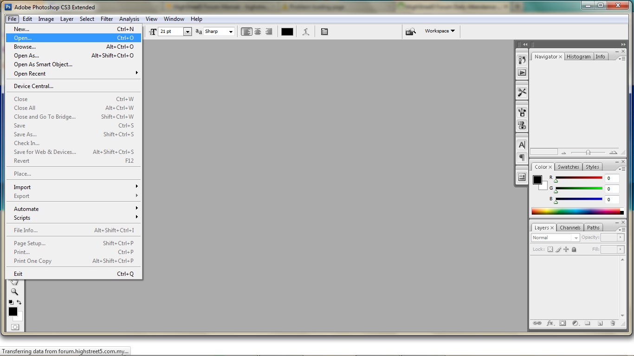Click the Navigator zoom in mountain icon
Viewport: 634px width, 356px height.
coord(614,152)
